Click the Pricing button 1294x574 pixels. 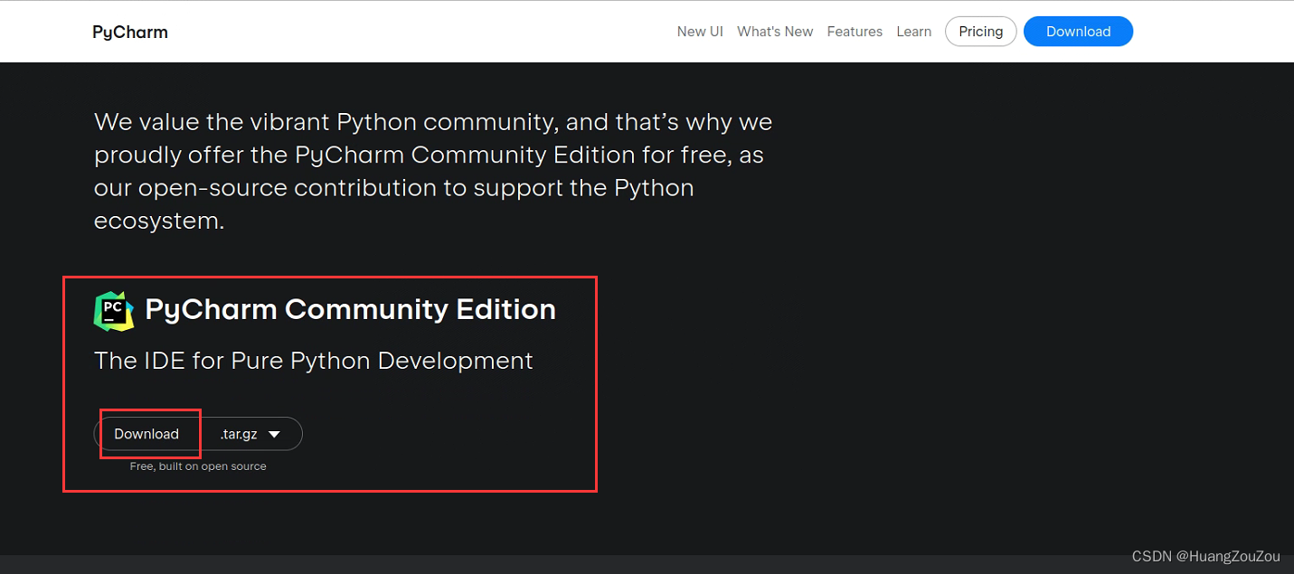[x=981, y=32]
